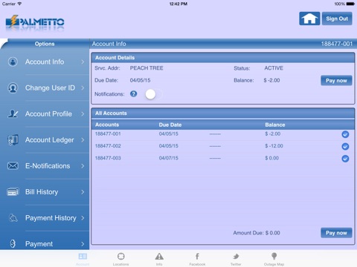The height and width of the screenshot is (267, 357).
Task: Expand Account Profile chevron
Action: click(x=83, y=114)
